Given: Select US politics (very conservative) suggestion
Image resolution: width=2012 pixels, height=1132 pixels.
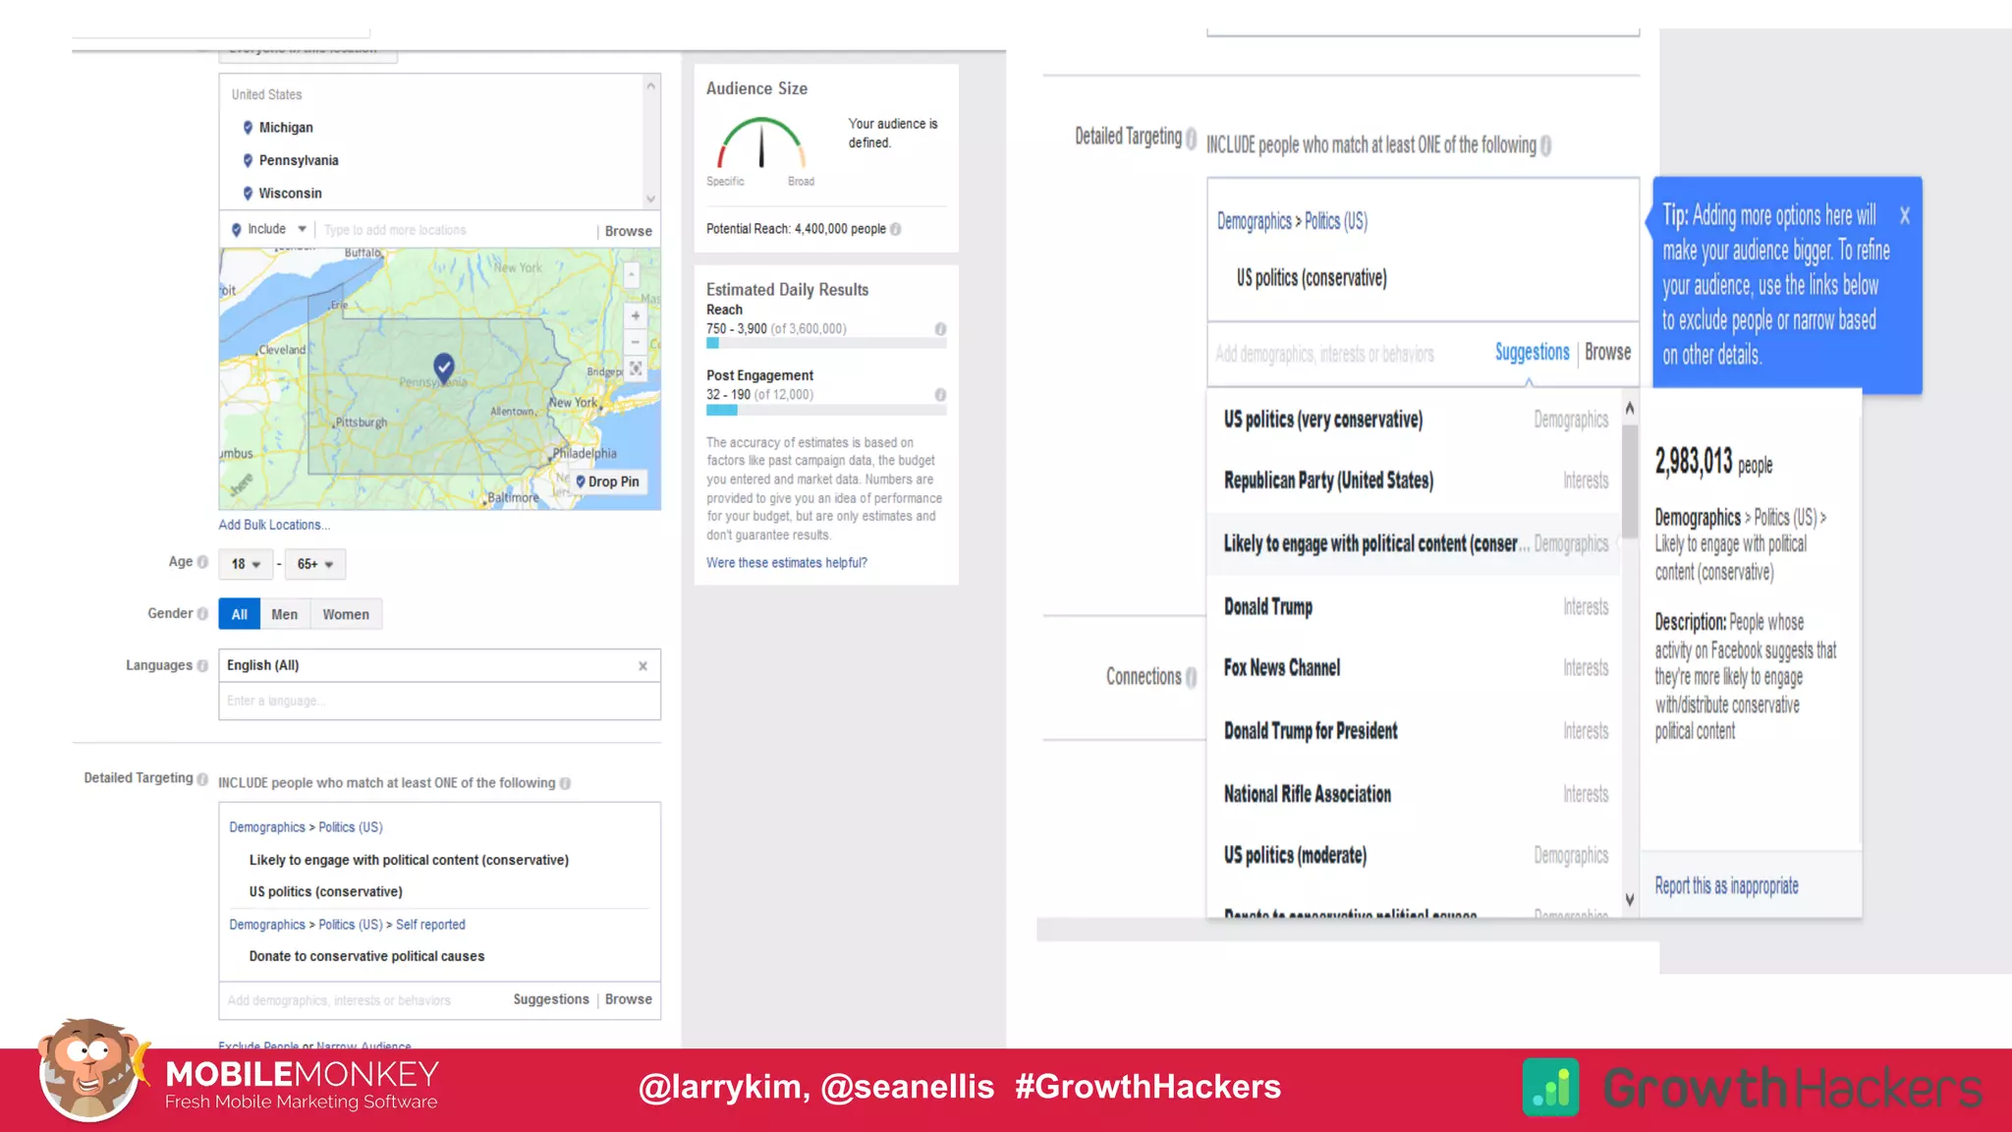Looking at the screenshot, I should tap(1416, 420).
